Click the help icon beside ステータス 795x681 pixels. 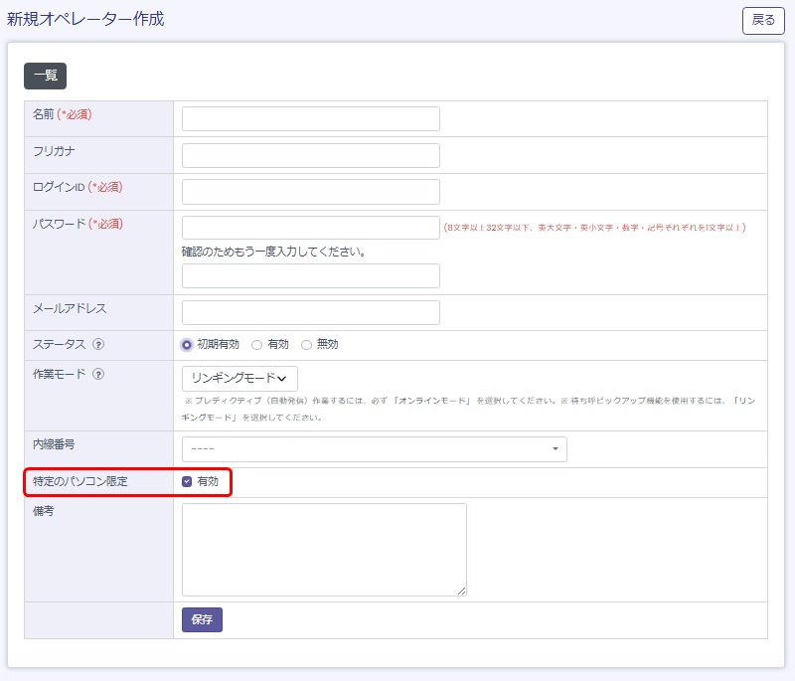coord(98,345)
